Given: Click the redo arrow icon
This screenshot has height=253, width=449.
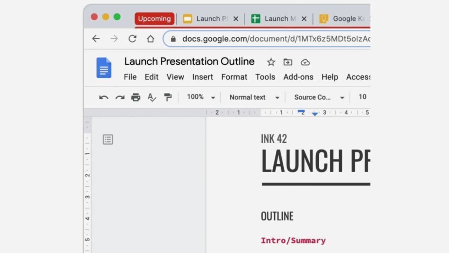Looking at the screenshot, I should click(120, 98).
